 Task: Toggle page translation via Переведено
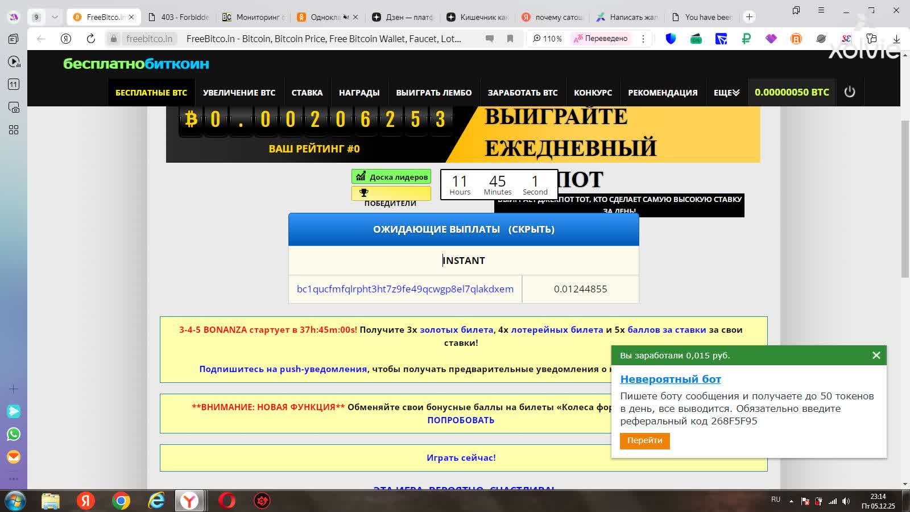pos(601,39)
